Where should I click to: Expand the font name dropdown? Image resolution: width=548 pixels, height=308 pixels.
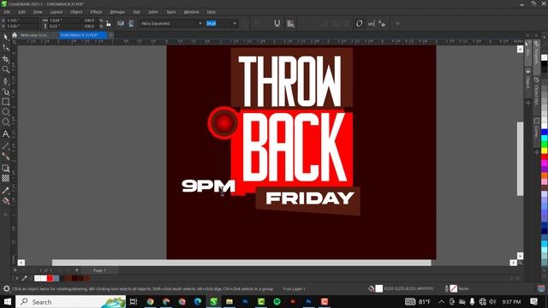[200, 23]
